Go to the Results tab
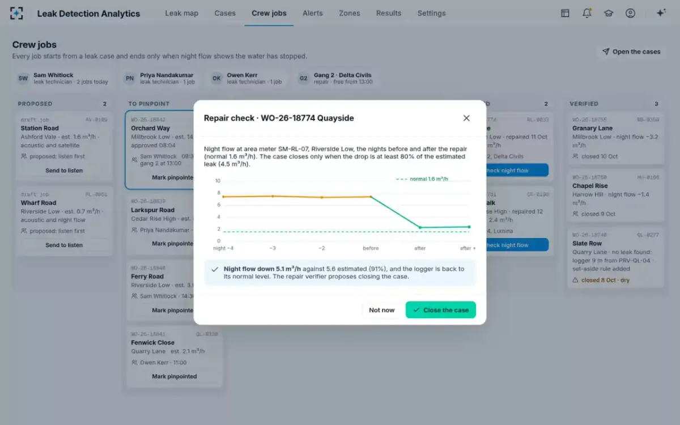Viewport: 680px width, 425px height. [x=389, y=13]
